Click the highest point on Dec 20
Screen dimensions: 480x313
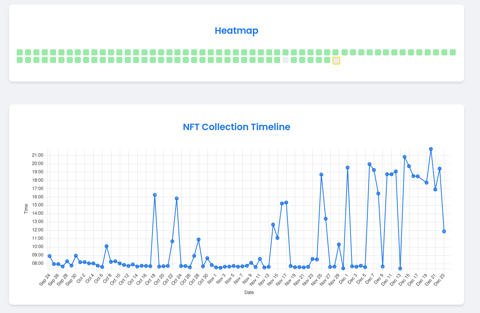click(x=431, y=149)
